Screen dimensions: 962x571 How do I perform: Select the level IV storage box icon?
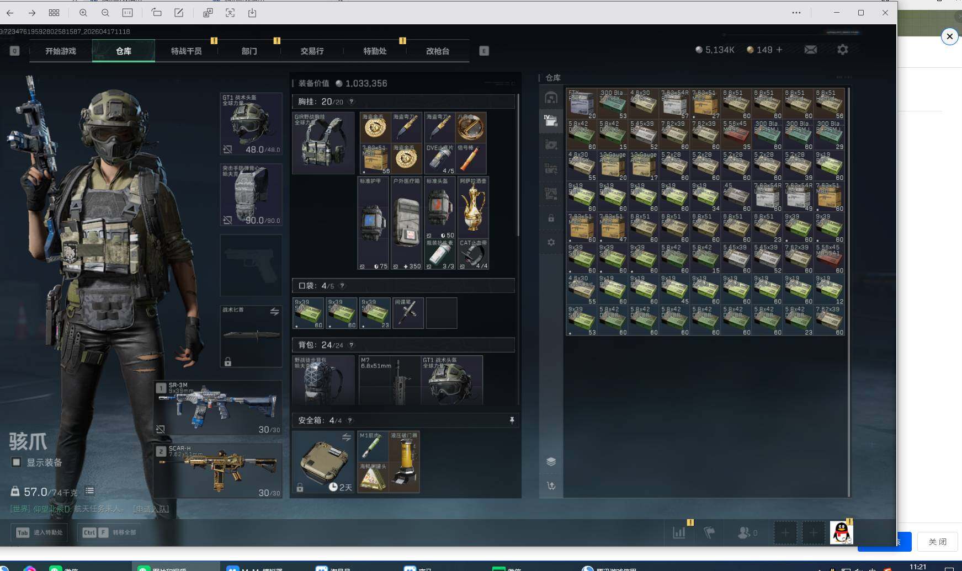click(x=550, y=121)
